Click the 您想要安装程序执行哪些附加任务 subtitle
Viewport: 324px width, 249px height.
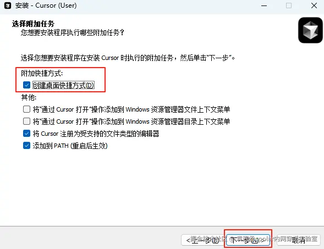72,32
